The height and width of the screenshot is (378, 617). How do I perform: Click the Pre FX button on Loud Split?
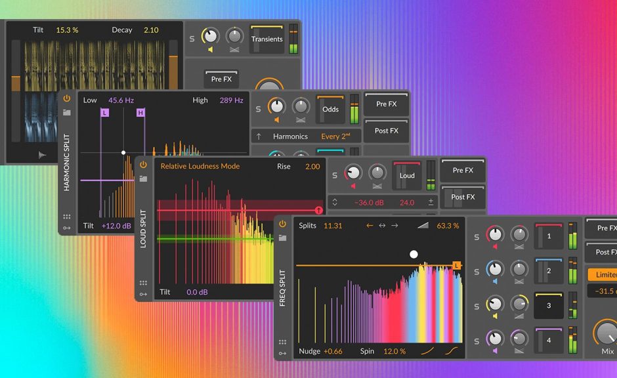tap(462, 171)
